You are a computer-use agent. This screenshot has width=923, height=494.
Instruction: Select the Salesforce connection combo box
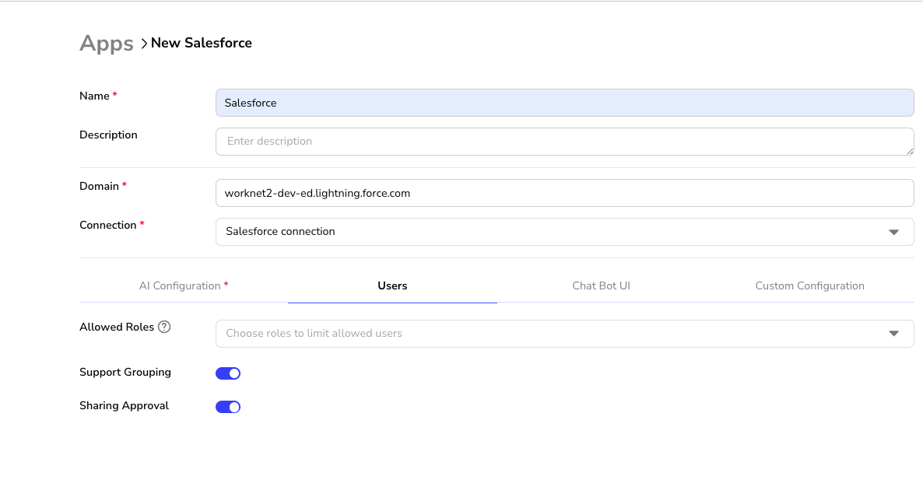(564, 232)
